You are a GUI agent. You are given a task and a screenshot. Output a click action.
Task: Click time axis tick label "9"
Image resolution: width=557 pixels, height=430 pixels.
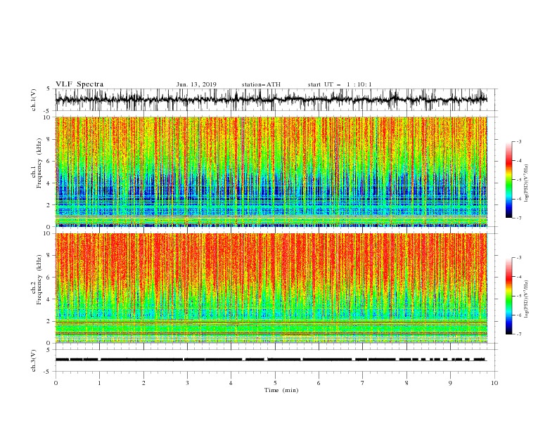pos(450,383)
